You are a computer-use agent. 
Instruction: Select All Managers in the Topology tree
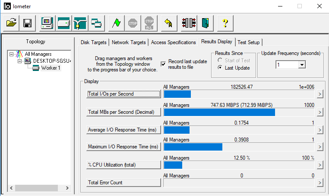[38, 54]
